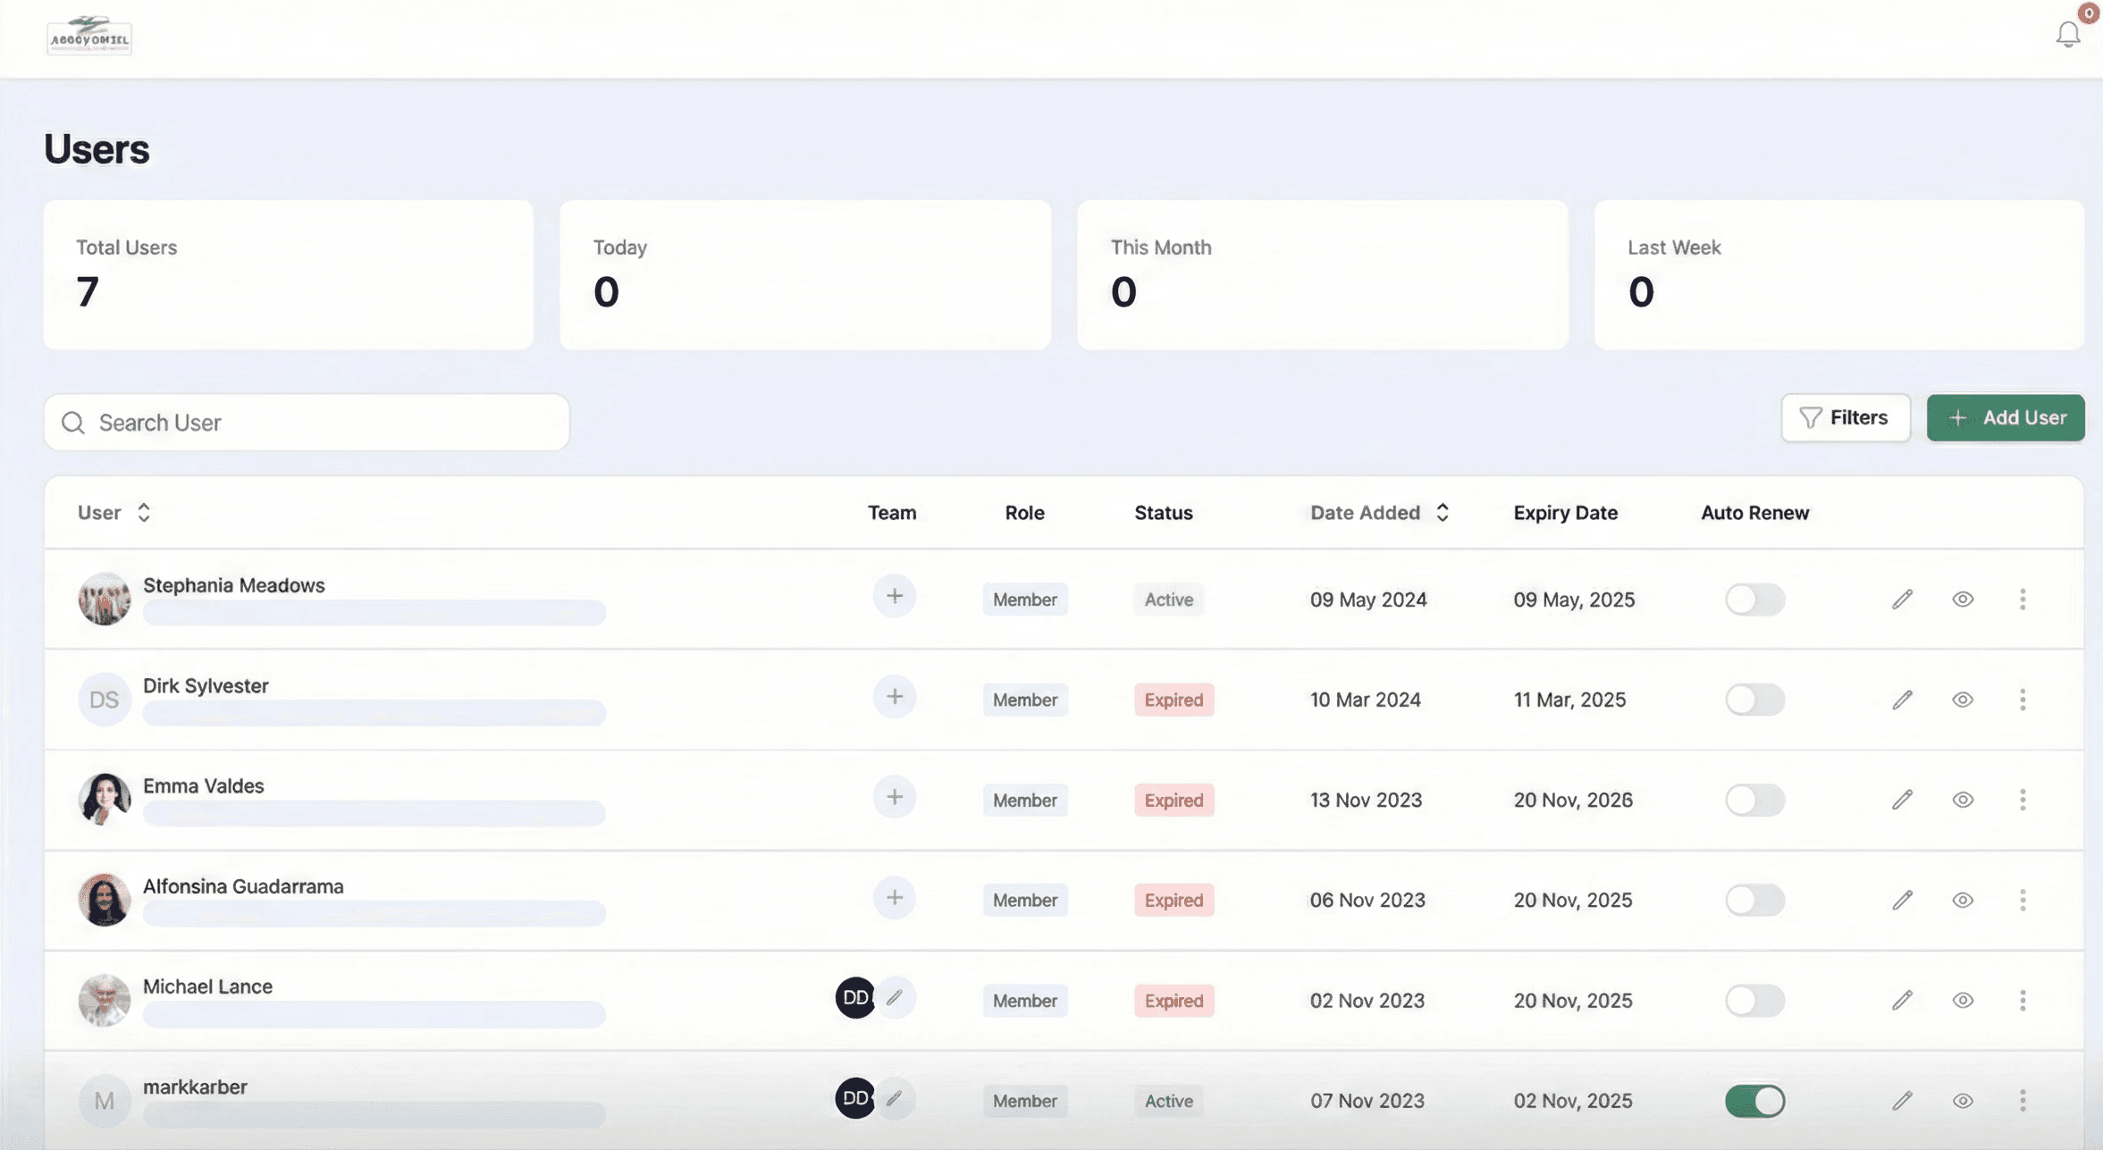The height and width of the screenshot is (1150, 2103).
Task: Click the edit pencil for markkarber
Action: pos(1902,1101)
